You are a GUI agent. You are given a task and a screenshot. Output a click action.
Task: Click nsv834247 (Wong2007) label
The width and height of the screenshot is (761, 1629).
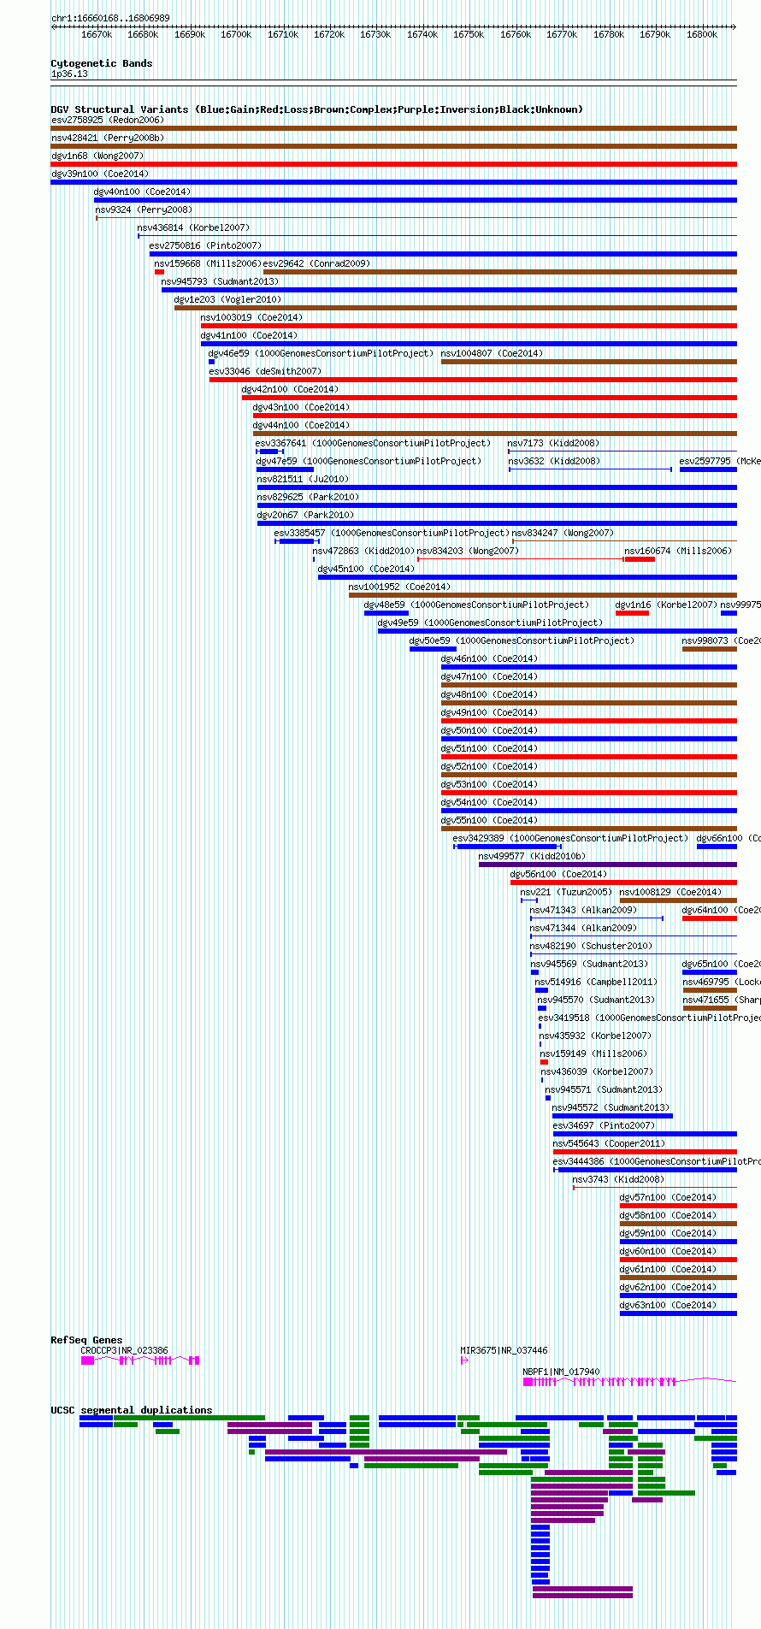click(563, 533)
